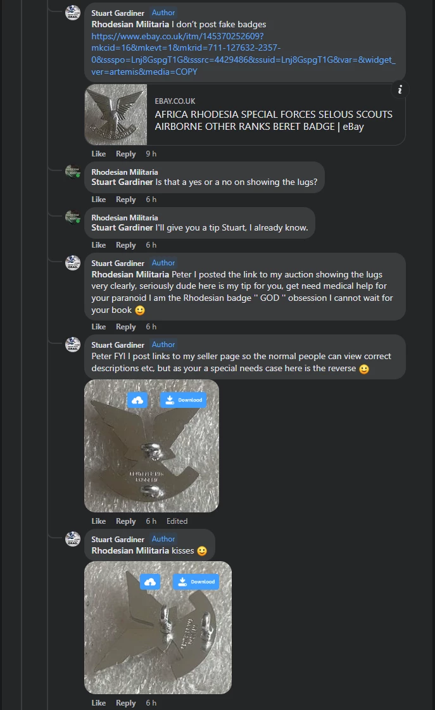Screen dimensions: 435x710
Task: Click Stuart Gardiner's avatar beside 'Peter FYI' comment
Action: (x=73, y=345)
